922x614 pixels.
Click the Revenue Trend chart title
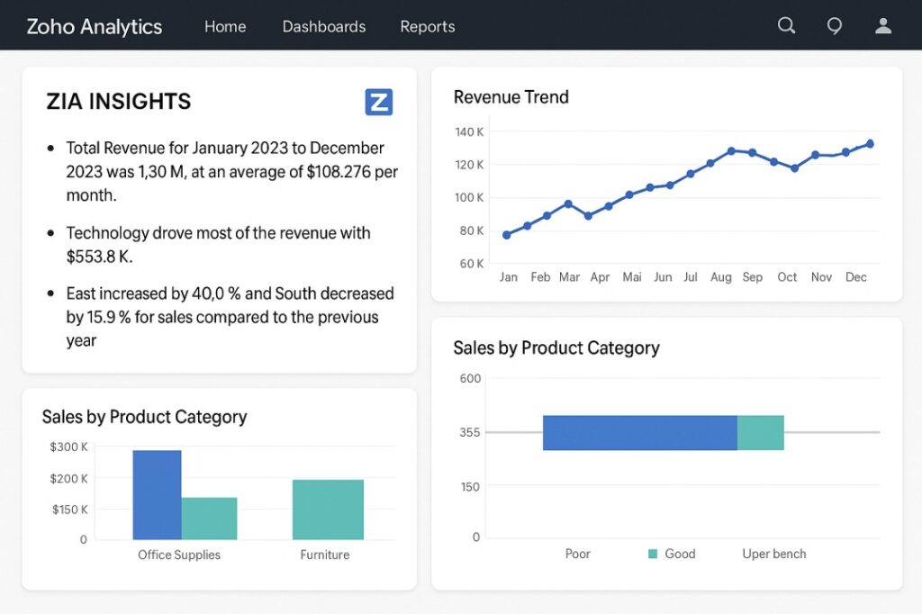511,97
